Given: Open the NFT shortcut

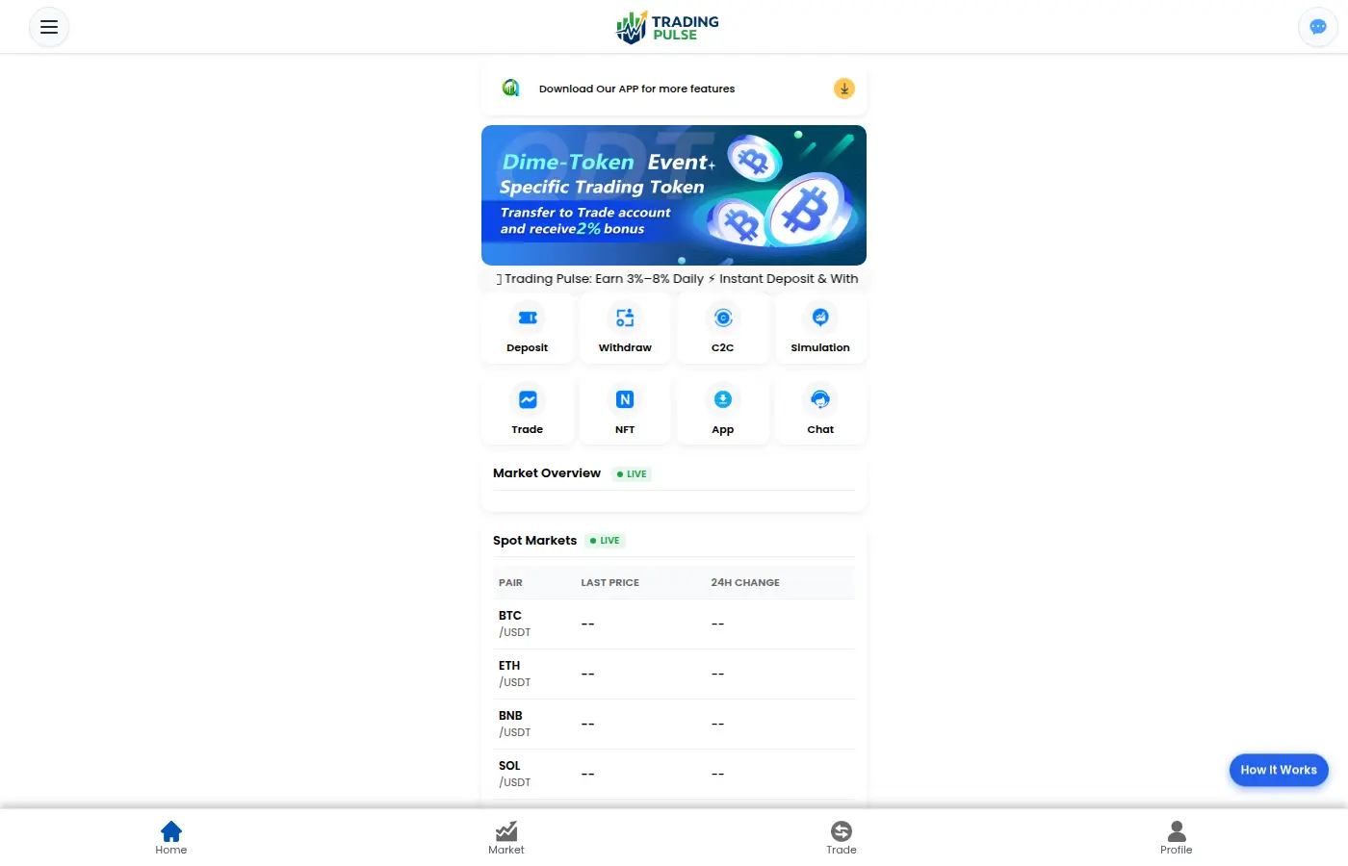Looking at the screenshot, I should (x=625, y=410).
